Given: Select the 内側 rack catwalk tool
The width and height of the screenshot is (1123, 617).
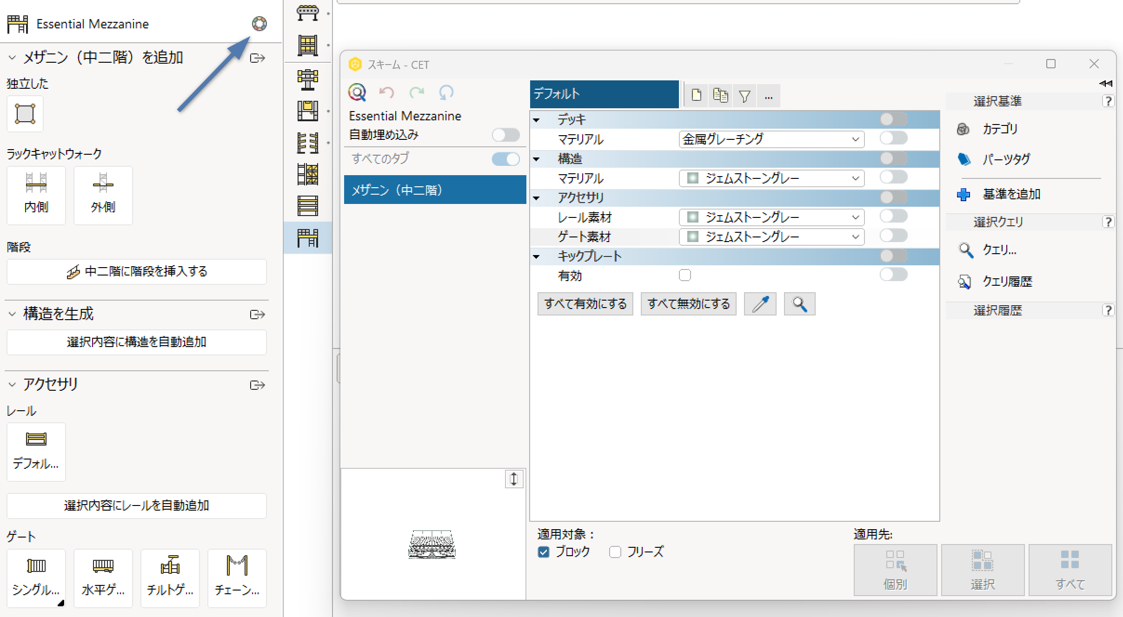Looking at the screenshot, I should pyautogui.click(x=36, y=195).
